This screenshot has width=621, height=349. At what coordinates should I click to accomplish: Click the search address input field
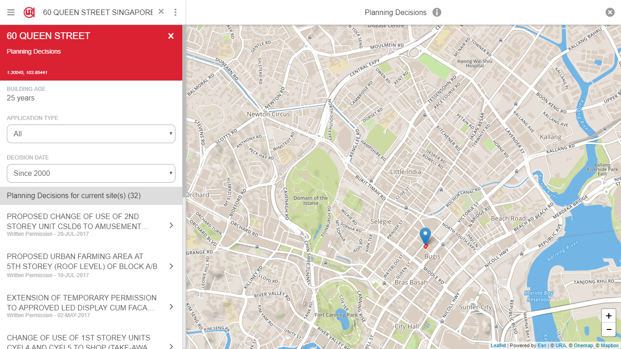click(98, 12)
